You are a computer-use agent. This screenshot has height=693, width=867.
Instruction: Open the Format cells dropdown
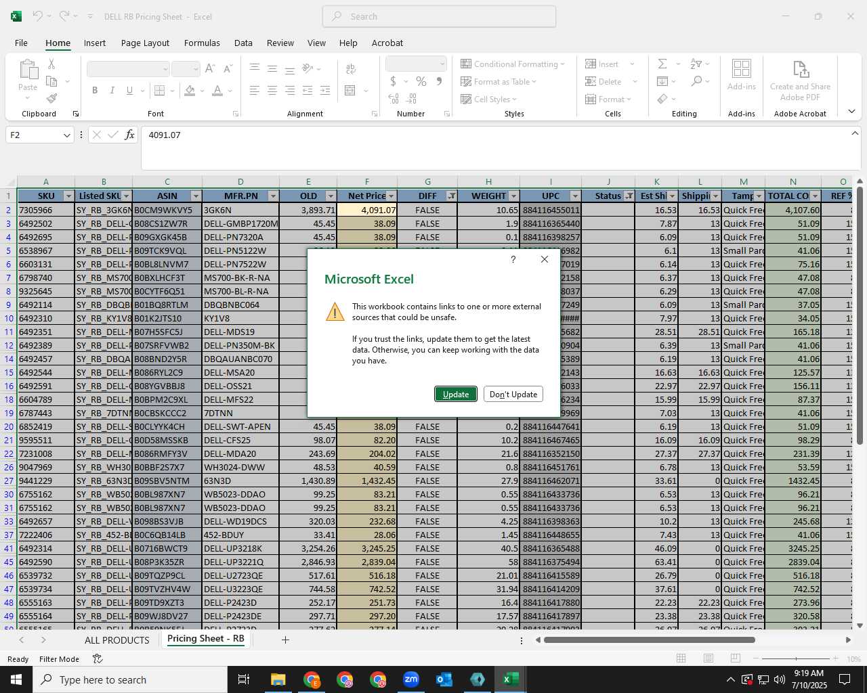(608, 99)
